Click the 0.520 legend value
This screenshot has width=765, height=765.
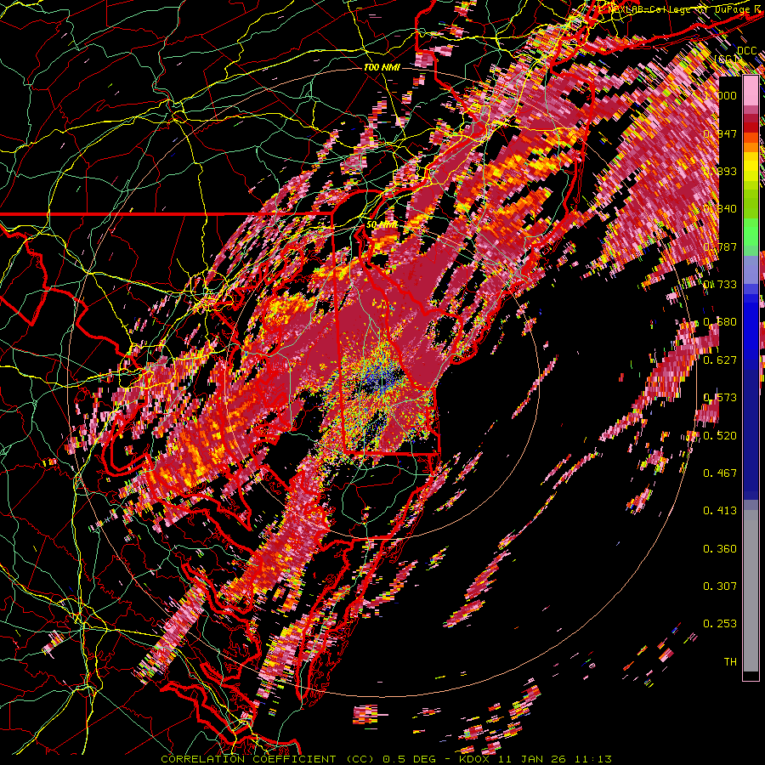720,435
